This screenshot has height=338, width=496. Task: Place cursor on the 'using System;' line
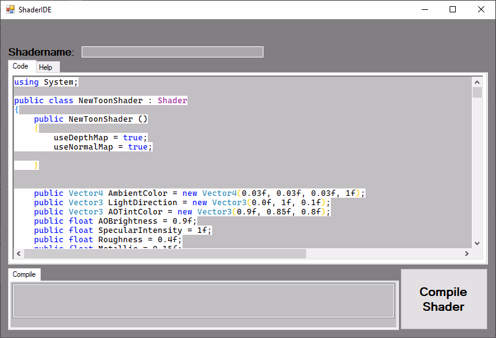pyautogui.click(x=46, y=82)
